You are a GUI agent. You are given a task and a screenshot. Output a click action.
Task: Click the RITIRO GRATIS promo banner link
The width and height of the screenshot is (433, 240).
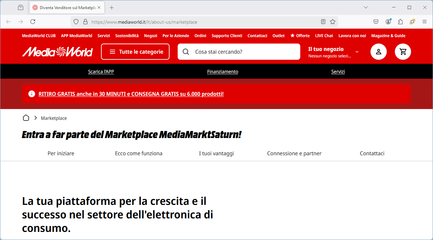pos(131,94)
